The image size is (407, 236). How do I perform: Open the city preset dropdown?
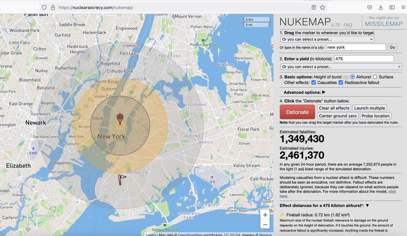tap(327, 39)
